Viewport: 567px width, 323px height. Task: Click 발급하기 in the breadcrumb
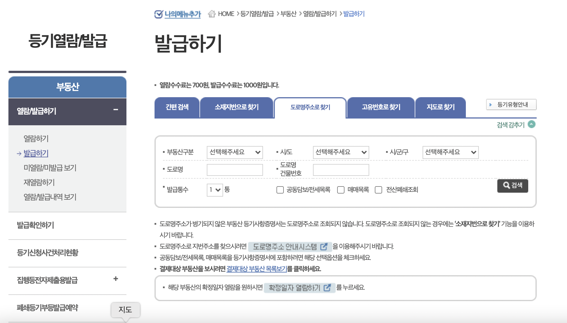[354, 14]
